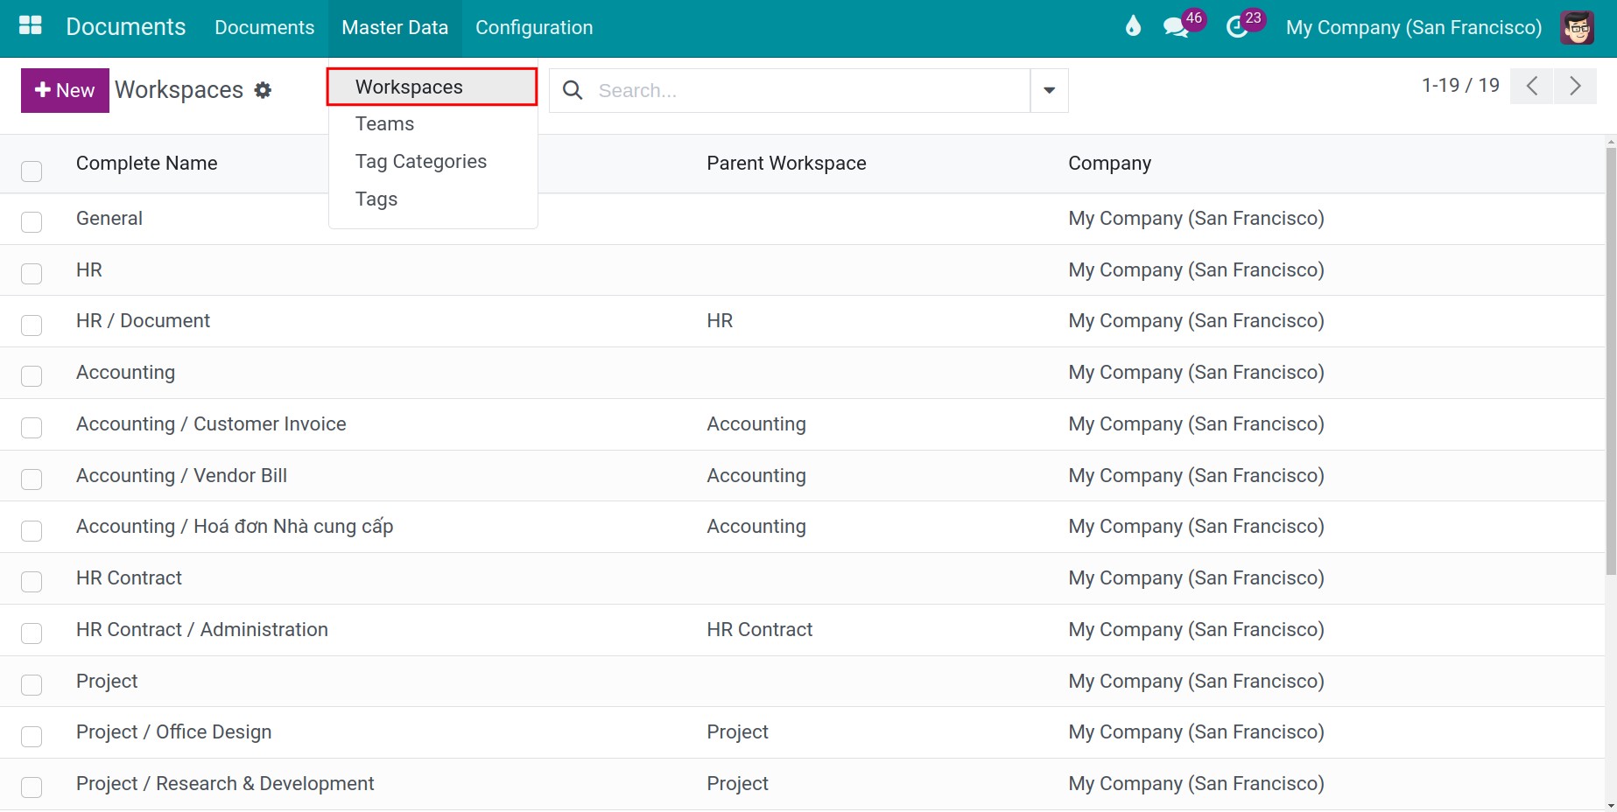Open the Project workspace row
Viewport: 1617px width, 812px height.
click(802, 682)
